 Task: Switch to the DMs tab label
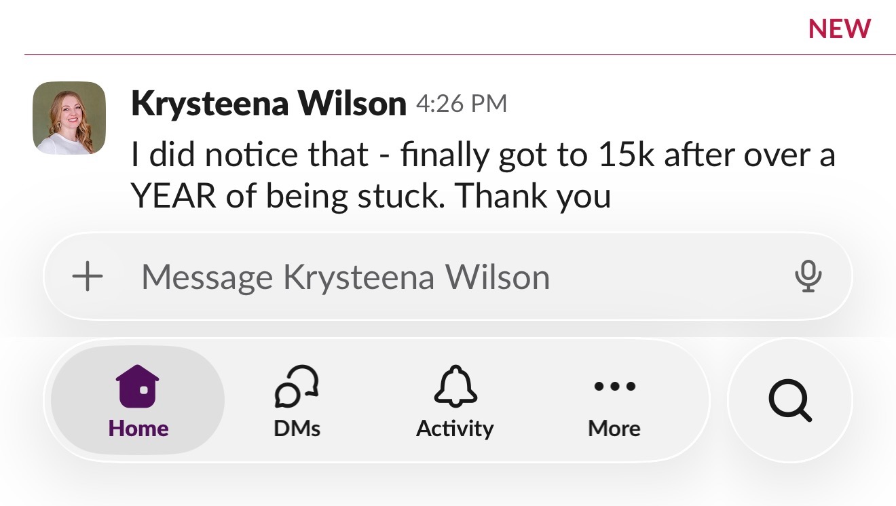point(297,429)
